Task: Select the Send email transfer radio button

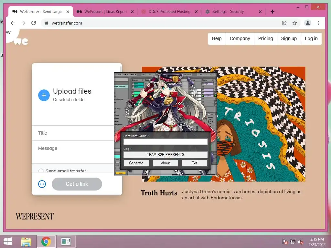Action: coord(41,170)
